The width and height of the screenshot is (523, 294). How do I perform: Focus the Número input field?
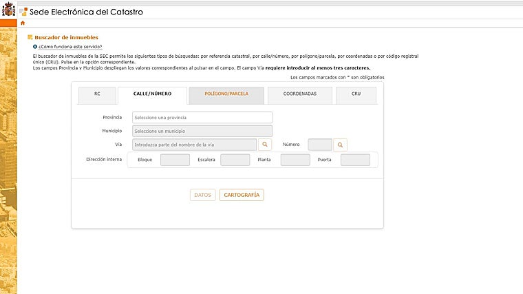point(320,145)
